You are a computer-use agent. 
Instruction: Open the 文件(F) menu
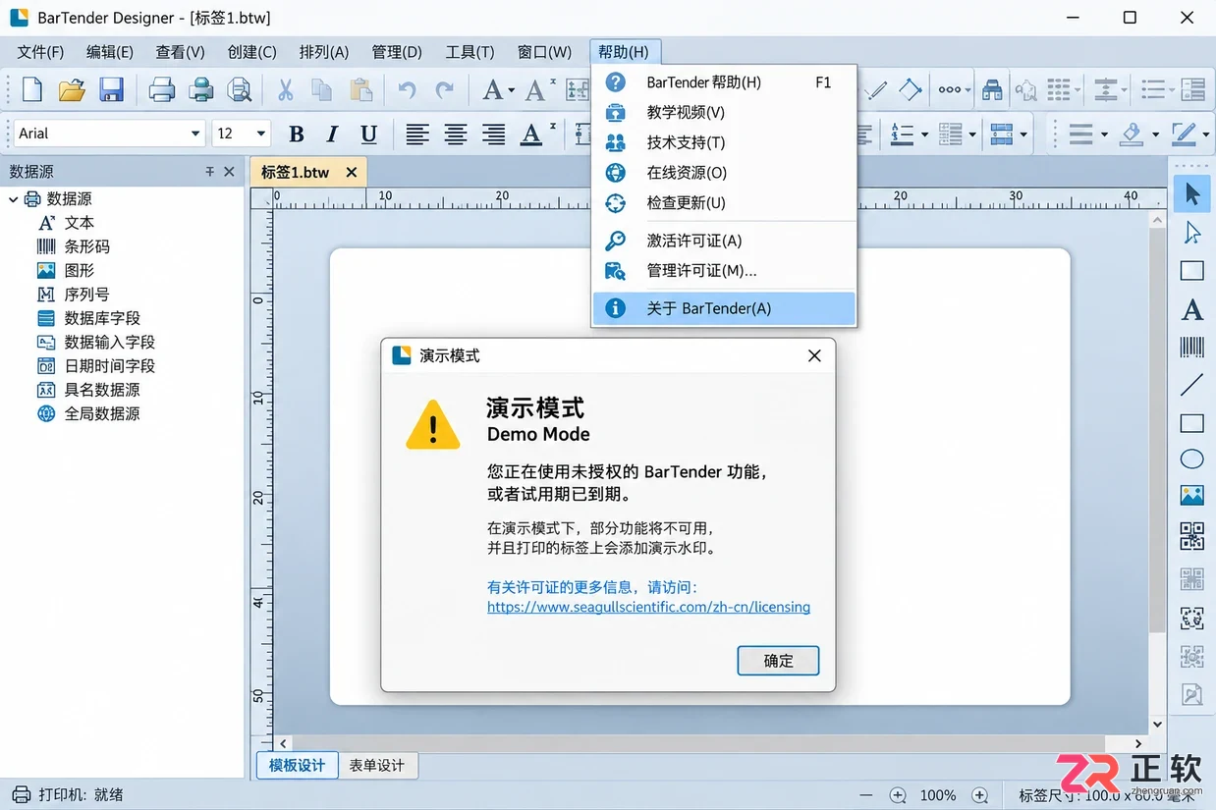[x=40, y=52]
